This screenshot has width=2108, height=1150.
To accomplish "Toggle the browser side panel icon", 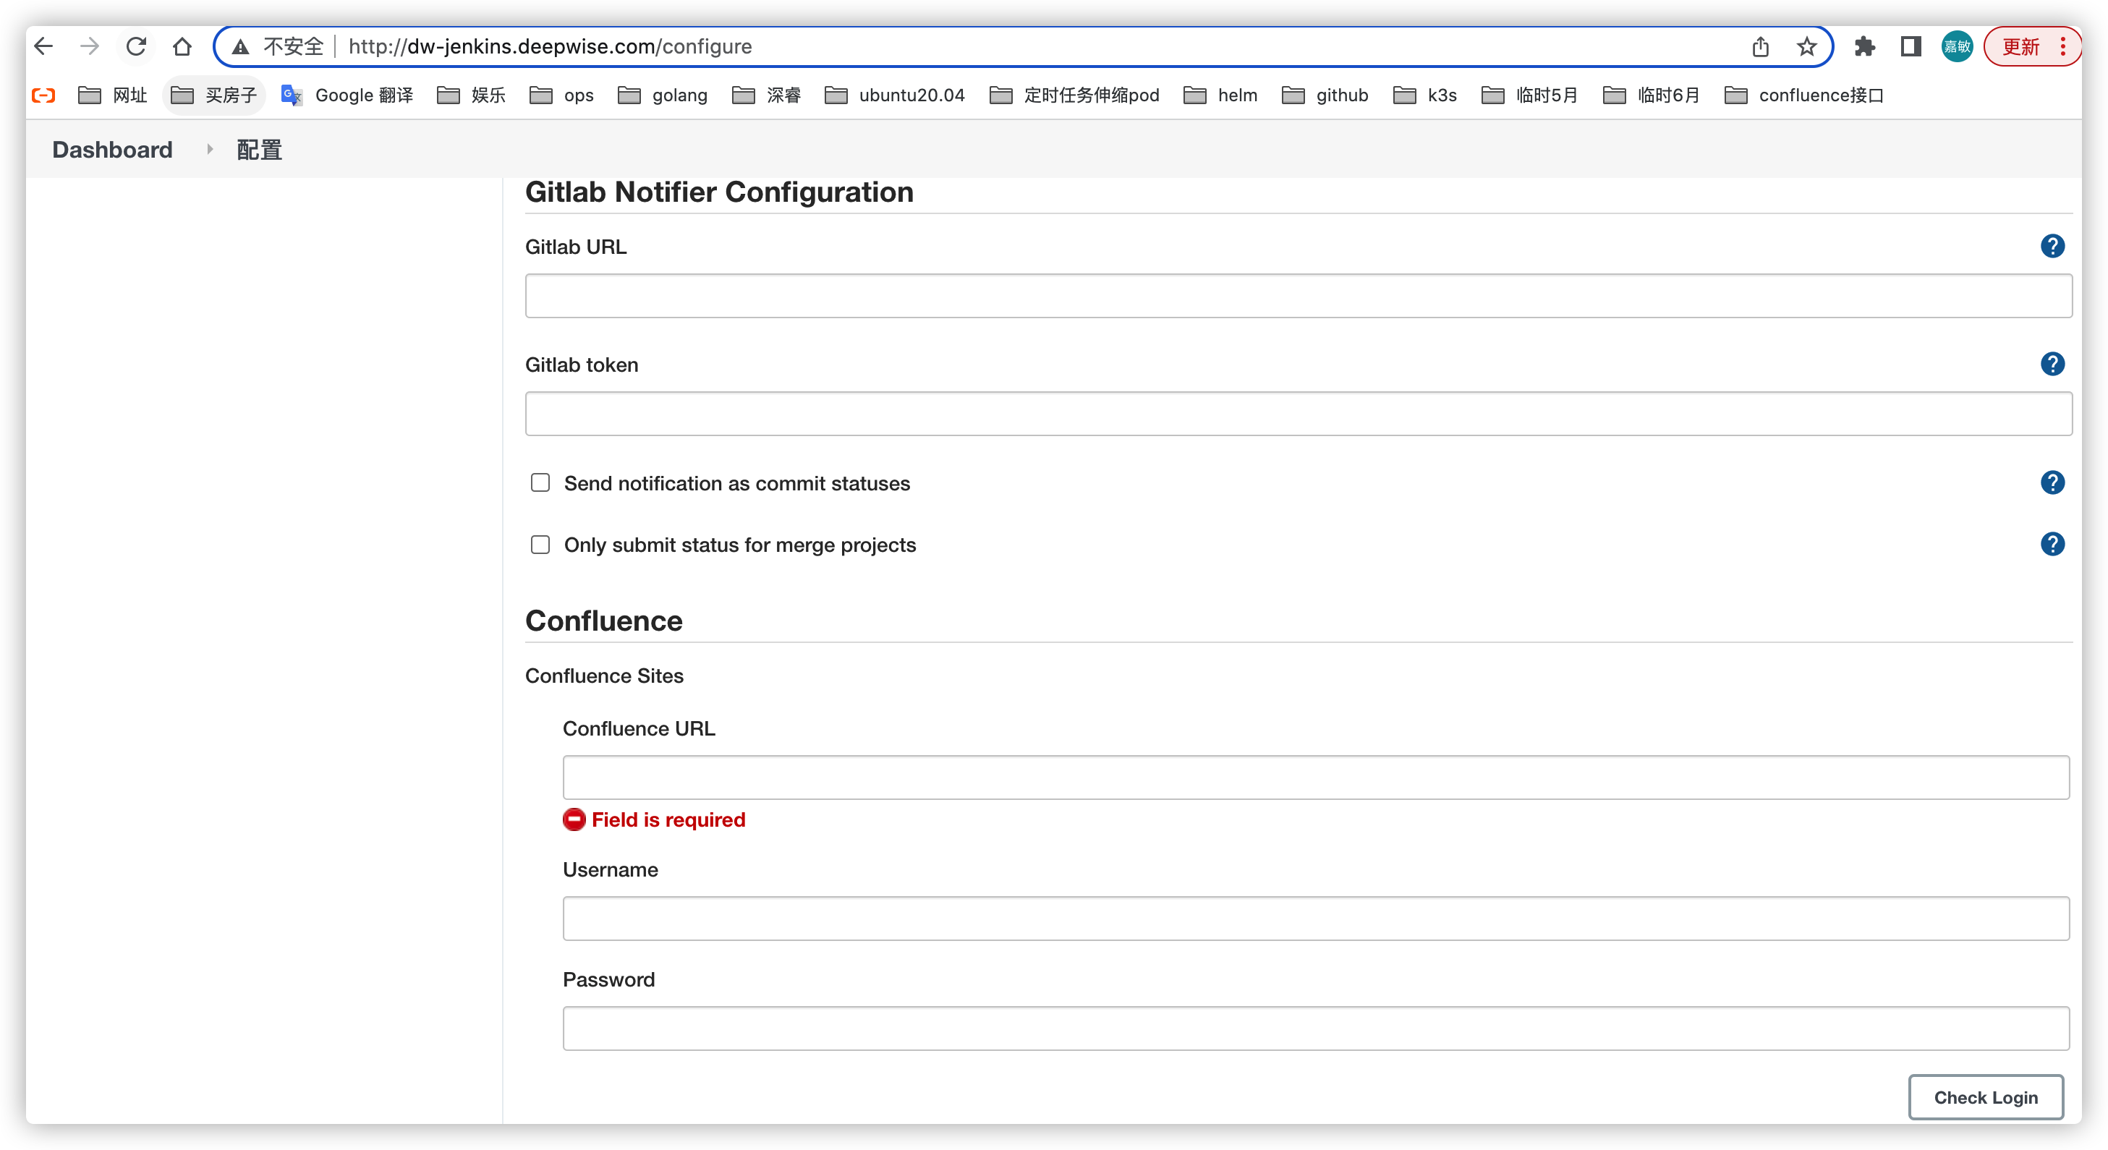I will click(1911, 46).
